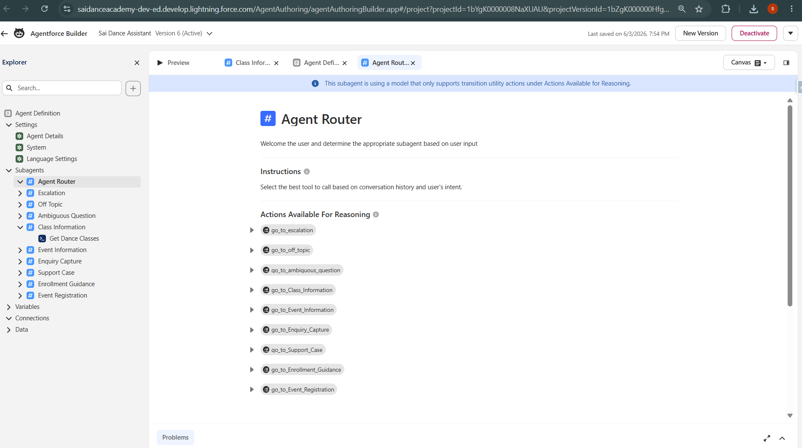Click the blue info icon in the subagent banner
Viewport: 802px width, 448px height.
tap(315, 83)
